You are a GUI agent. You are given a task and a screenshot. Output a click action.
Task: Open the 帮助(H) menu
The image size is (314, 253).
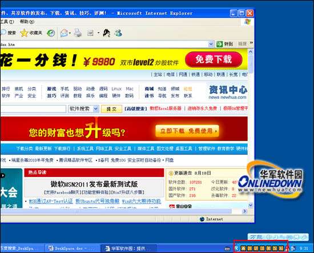pyautogui.click(x=27, y=22)
